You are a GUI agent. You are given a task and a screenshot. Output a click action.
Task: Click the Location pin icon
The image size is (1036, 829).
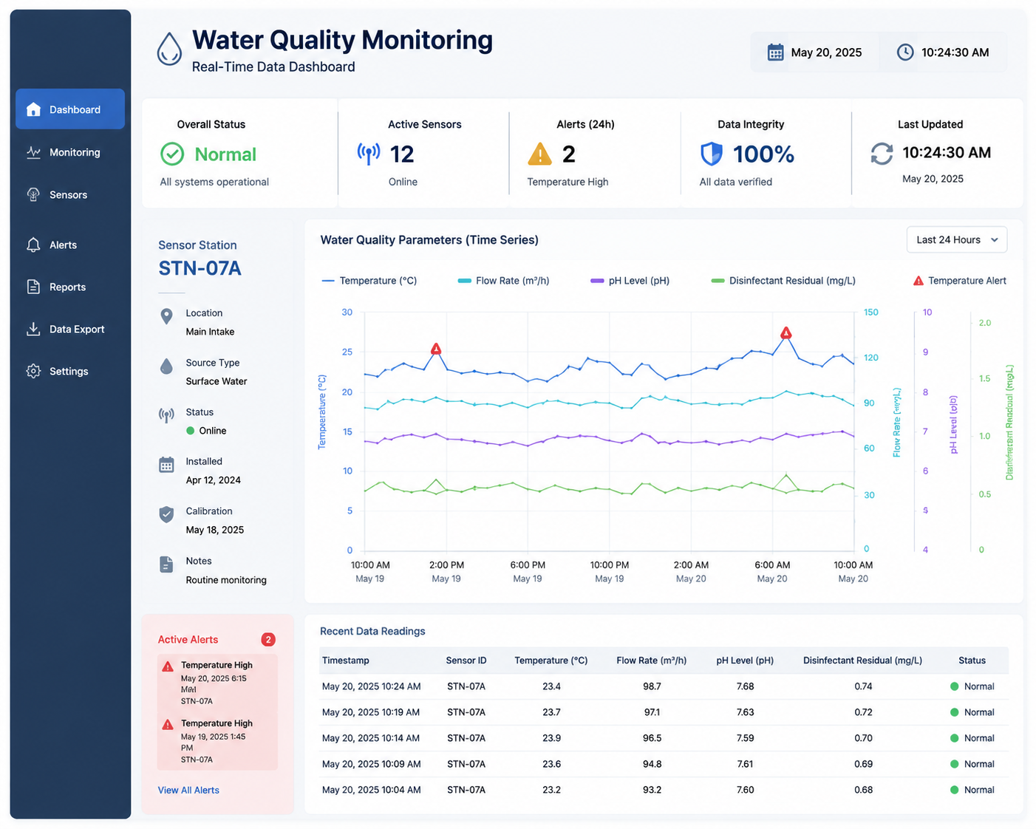tap(167, 316)
